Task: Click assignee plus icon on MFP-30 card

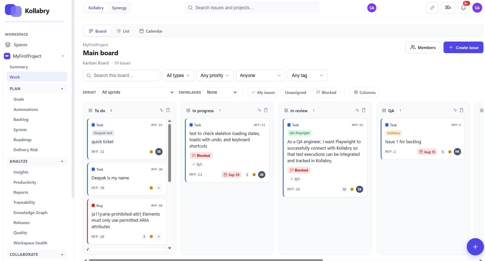Action: [159, 188]
